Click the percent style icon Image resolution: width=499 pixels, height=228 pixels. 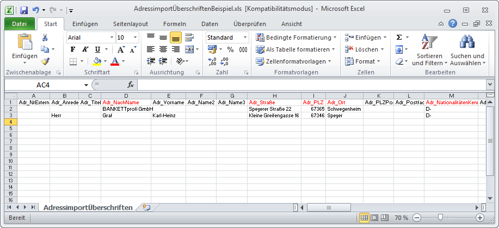tap(230, 49)
